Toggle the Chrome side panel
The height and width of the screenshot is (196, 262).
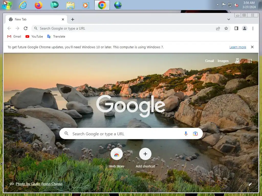pos(236,28)
